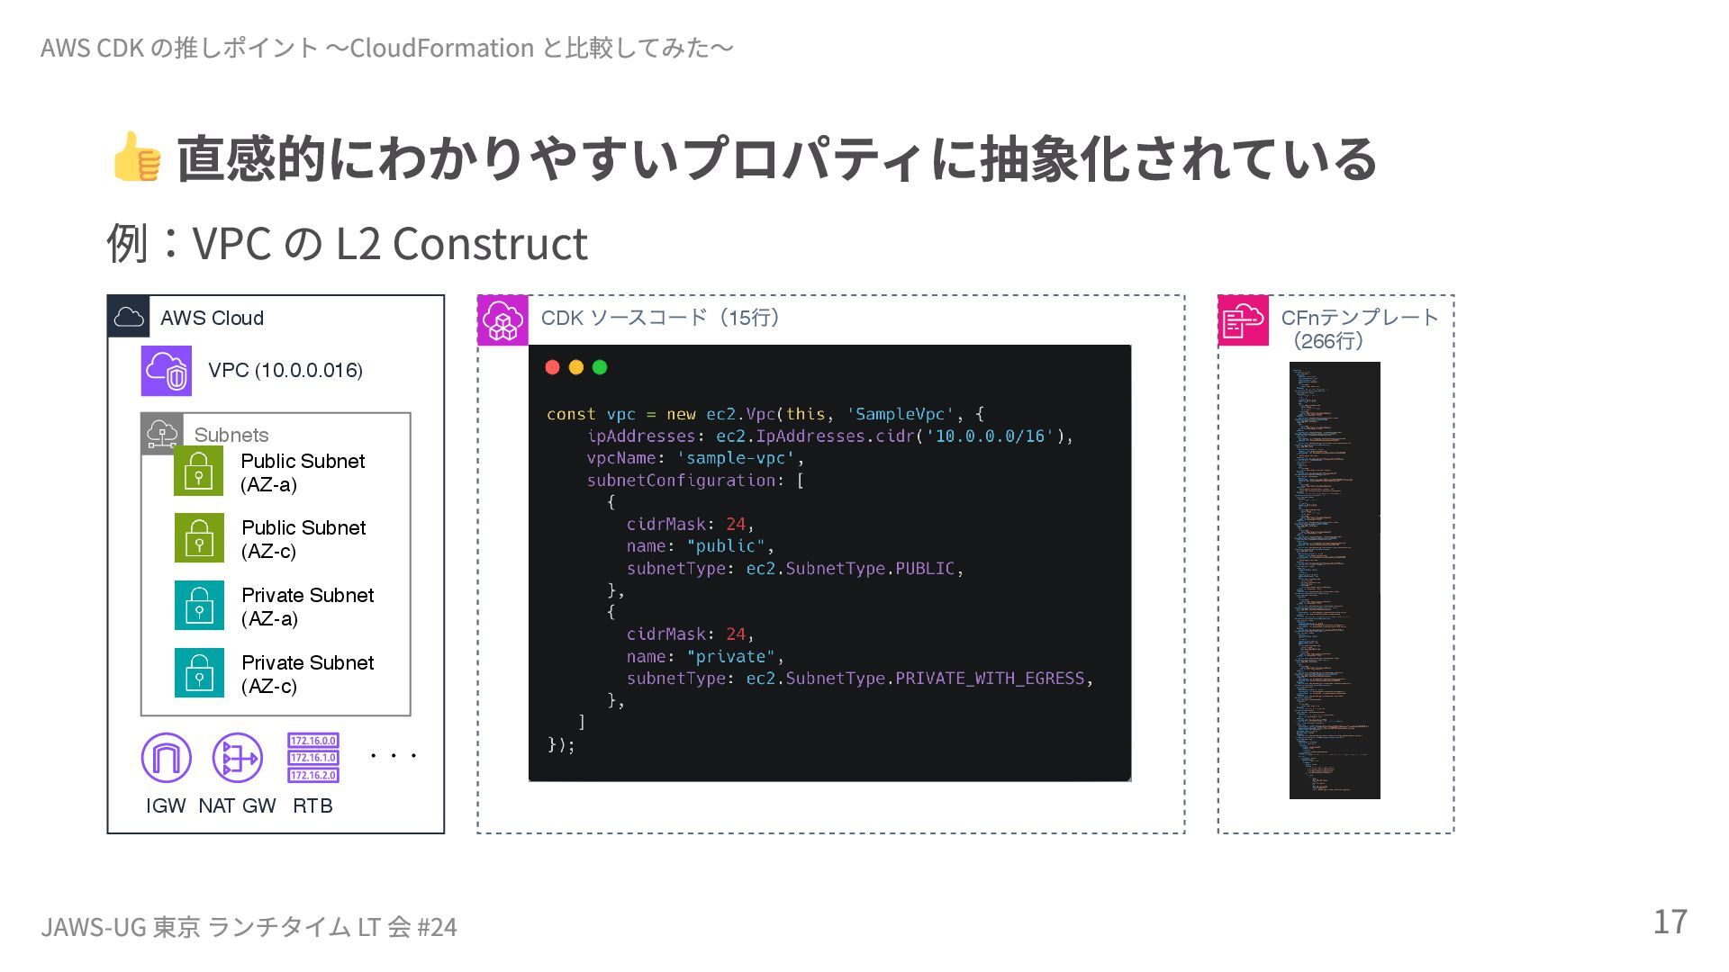Click the yellow dot in the code window
Viewport: 1729px width, 972px height.
576,367
